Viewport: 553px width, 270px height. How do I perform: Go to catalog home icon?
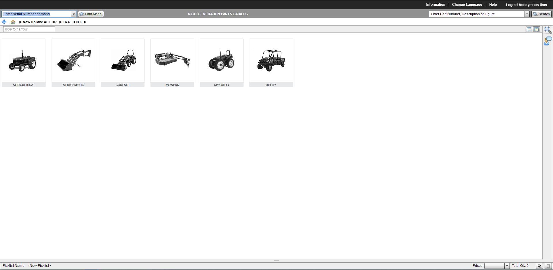pos(13,22)
